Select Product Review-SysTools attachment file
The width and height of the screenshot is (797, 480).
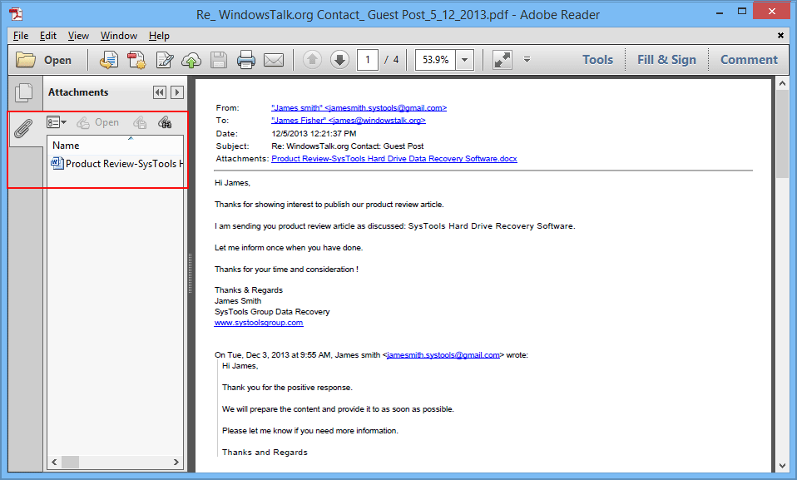pos(117,164)
